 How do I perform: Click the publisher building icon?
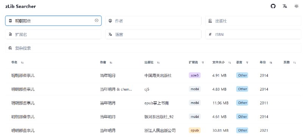[210, 21]
